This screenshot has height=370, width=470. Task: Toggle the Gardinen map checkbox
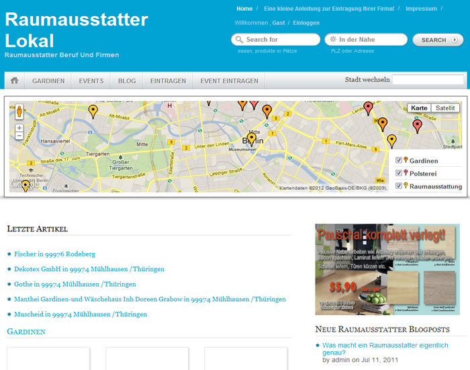click(x=399, y=161)
